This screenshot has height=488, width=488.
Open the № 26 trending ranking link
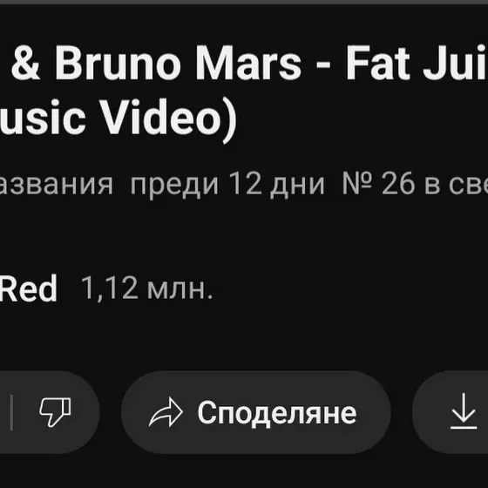[415, 184]
